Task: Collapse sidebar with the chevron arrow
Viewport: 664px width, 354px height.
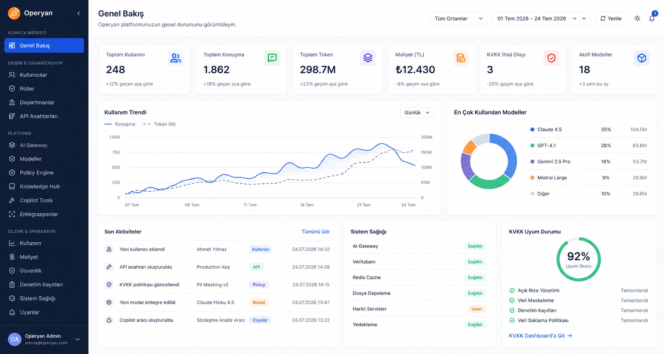Action: (x=79, y=13)
